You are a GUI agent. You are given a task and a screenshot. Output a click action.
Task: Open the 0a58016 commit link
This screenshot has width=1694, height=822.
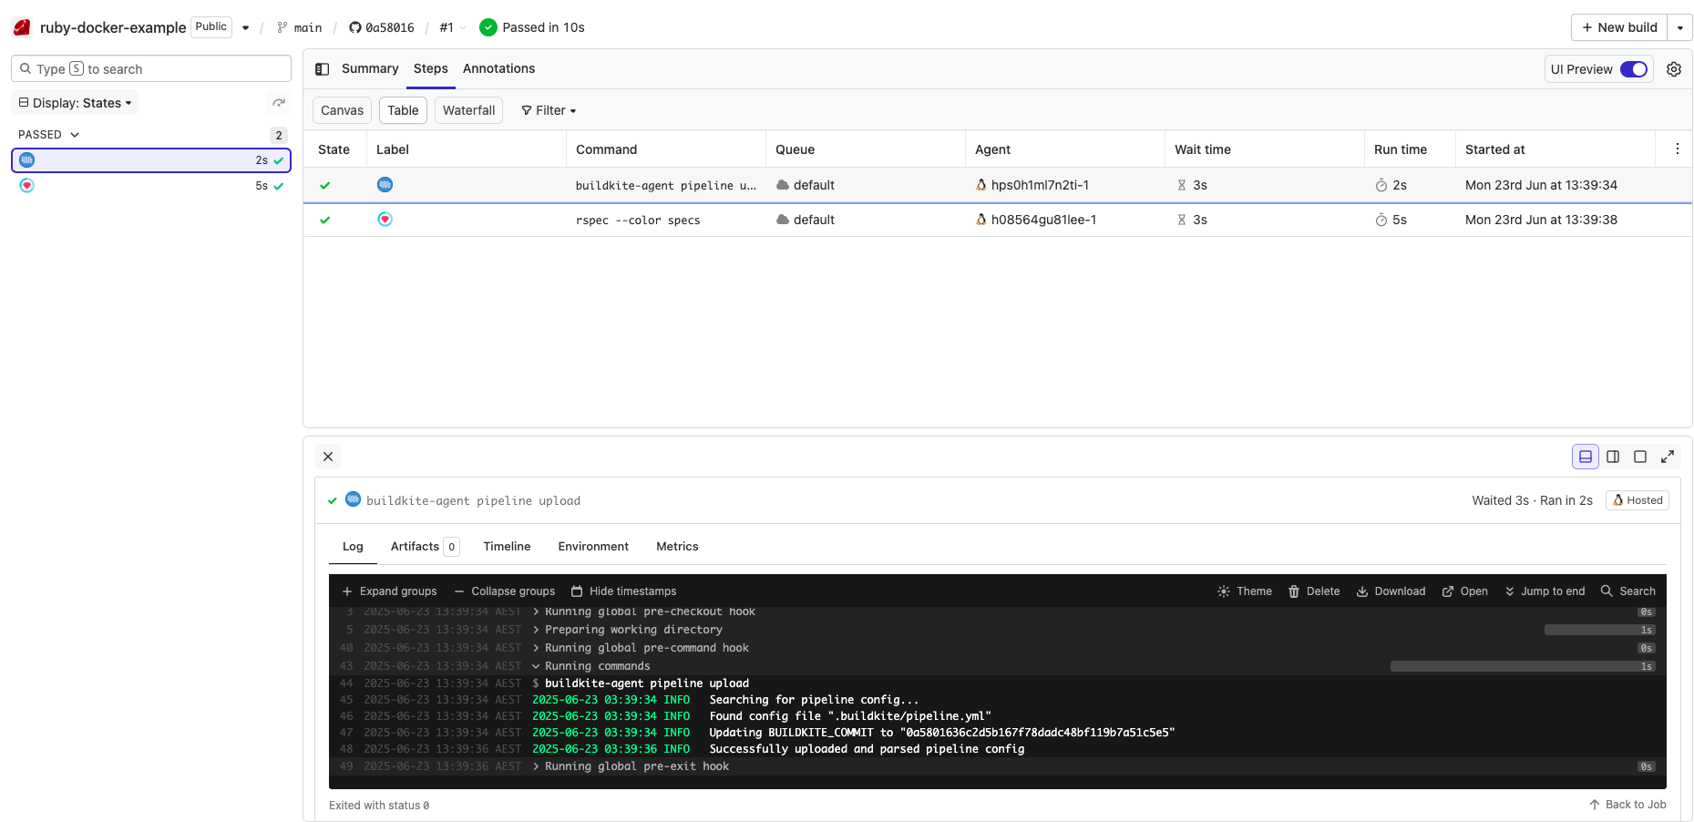coord(382,28)
